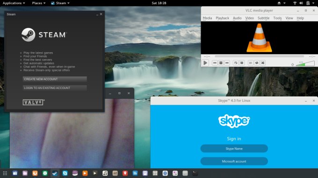318x178 pixels.
Task: Toggle VLC loop mode
Action: (257, 63)
